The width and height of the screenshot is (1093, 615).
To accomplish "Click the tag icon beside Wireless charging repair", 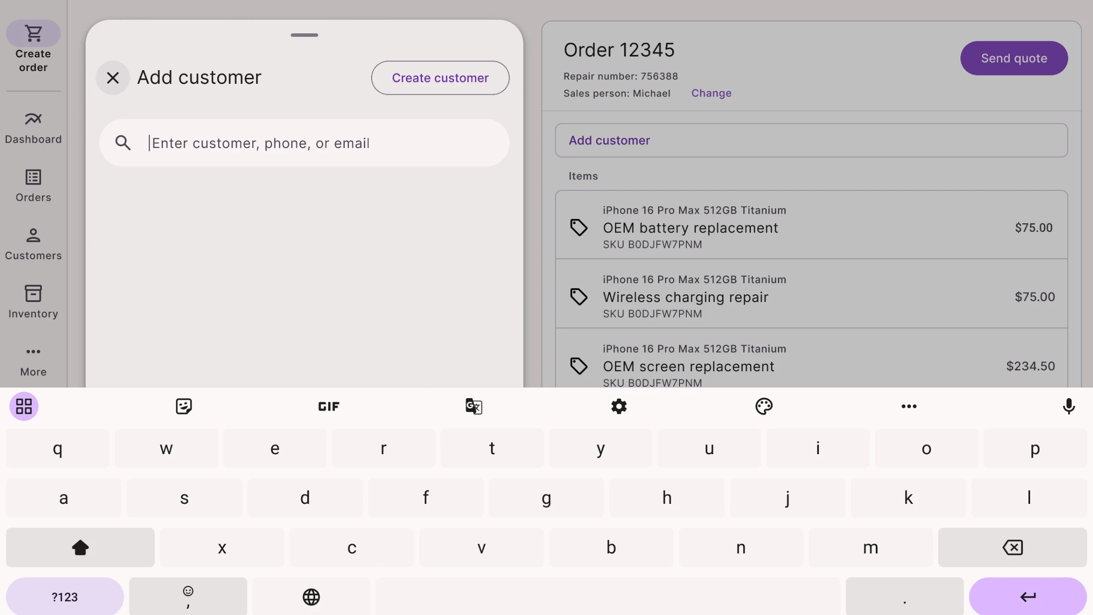I will pos(579,297).
